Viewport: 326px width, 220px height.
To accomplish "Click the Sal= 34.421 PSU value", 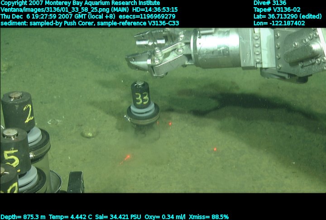I will coord(118,217).
